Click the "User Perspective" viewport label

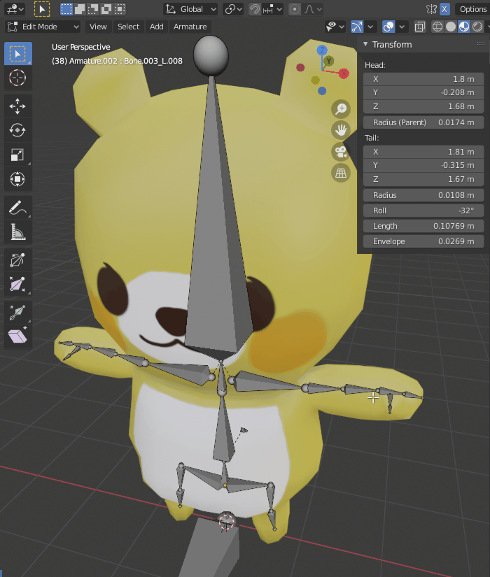(81, 47)
